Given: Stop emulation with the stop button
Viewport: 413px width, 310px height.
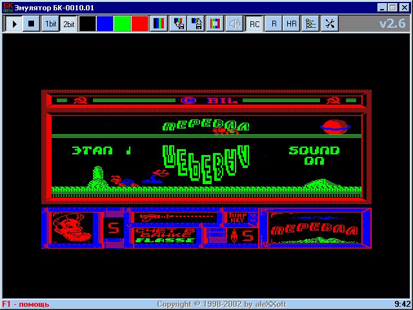Looking at the screenshot, I should pyautogui.click(x=31, y=24).
